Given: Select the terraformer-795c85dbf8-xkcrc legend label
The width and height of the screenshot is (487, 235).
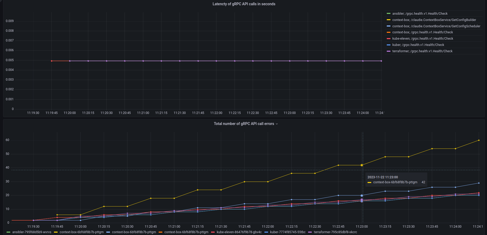Looking at the screenshot, I should tap(335, 232).
